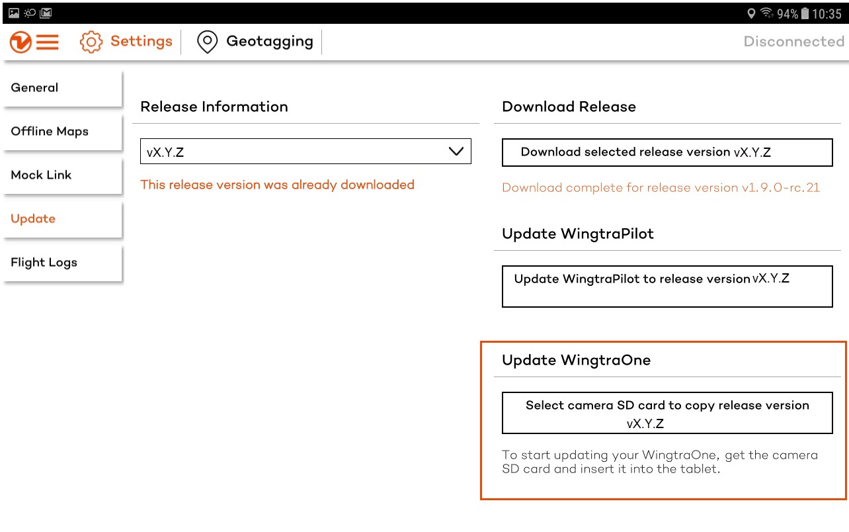Click the already downloaded warning text
The width and height of the screenshot is (849, 532).
pyautogui.click(x=278, y=185)
